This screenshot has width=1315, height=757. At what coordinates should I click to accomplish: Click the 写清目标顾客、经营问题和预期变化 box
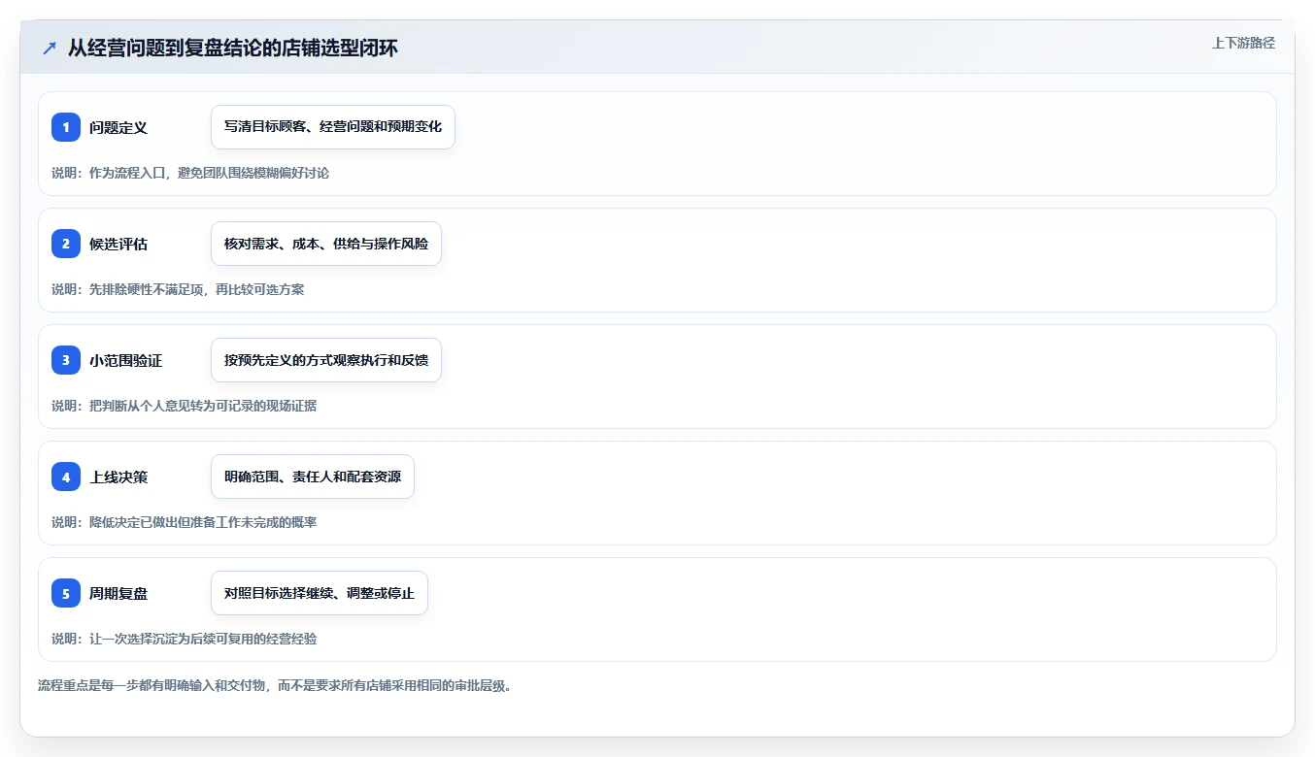[333, 127]
